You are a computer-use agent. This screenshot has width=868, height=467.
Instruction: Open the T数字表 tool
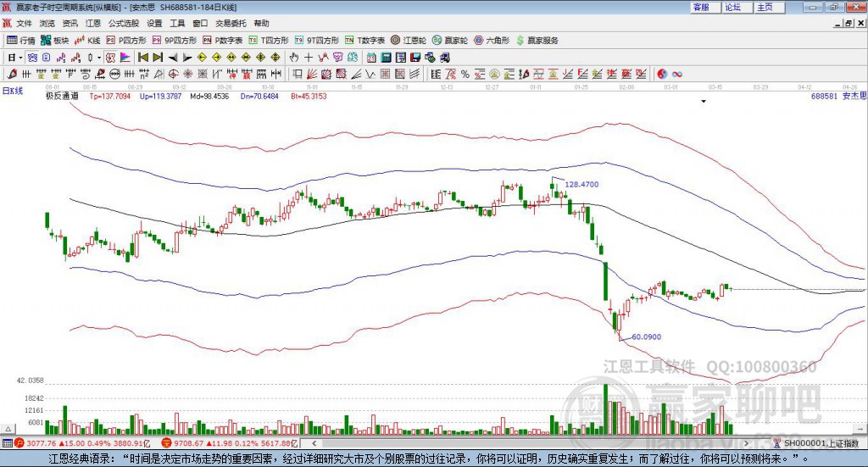point(364,41)
